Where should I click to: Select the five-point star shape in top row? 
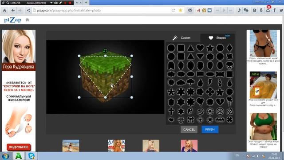tap(210, 48)
